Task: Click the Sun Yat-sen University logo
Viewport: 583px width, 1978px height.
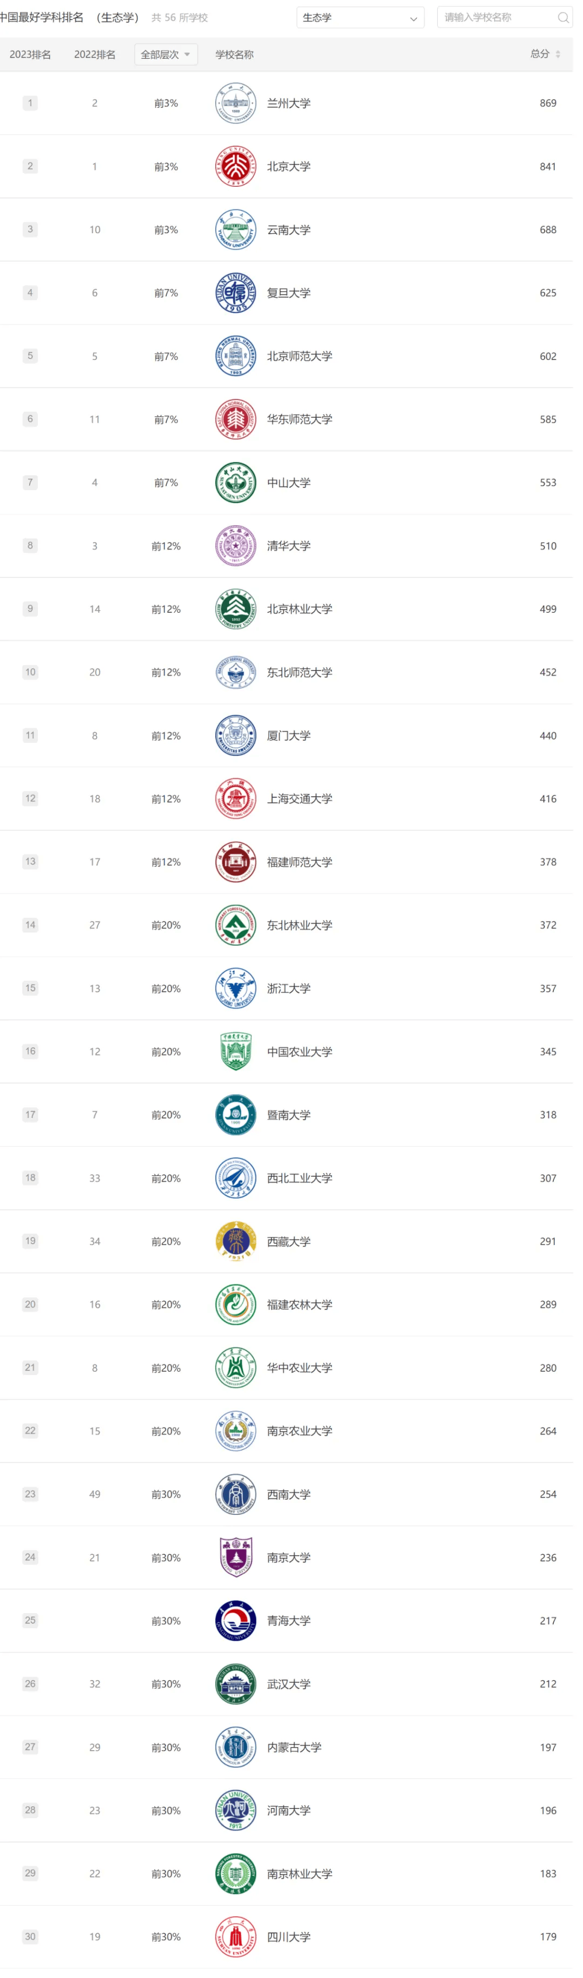Action: click(235, 482)
